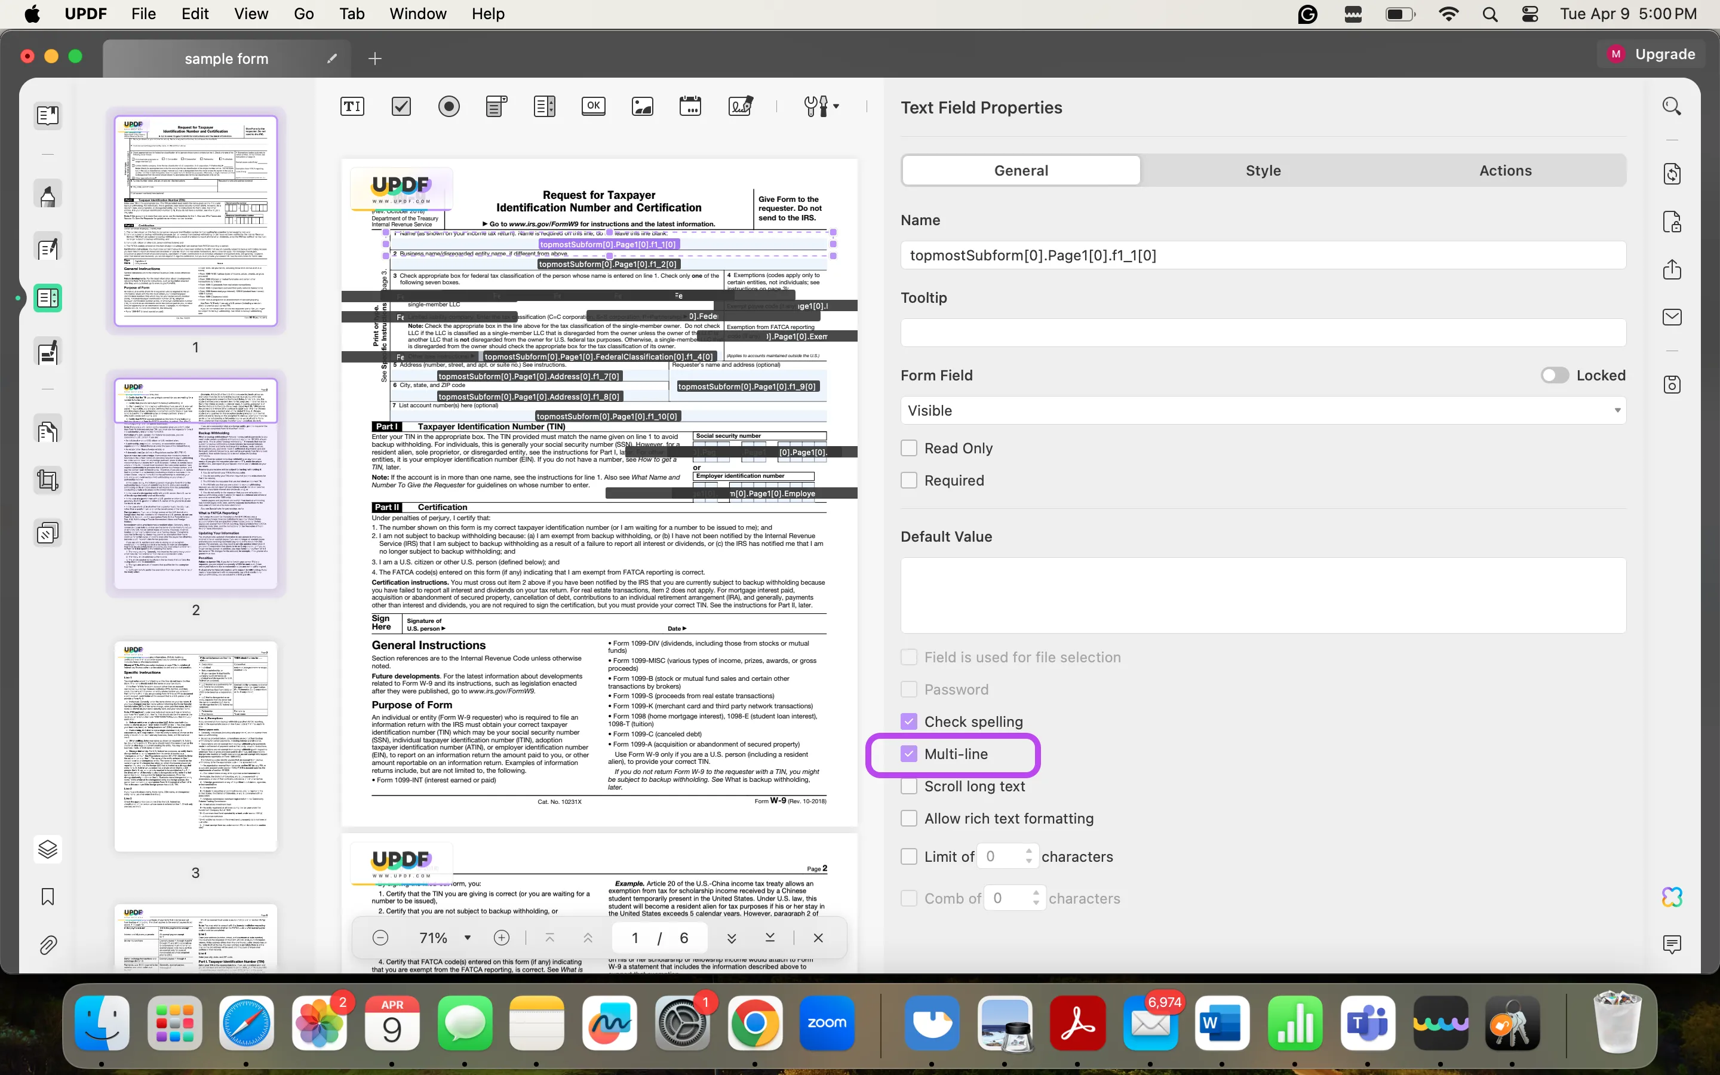Click the image form field tool icon
This screenshot has height=1075, width=1720.
pos(641,106)
